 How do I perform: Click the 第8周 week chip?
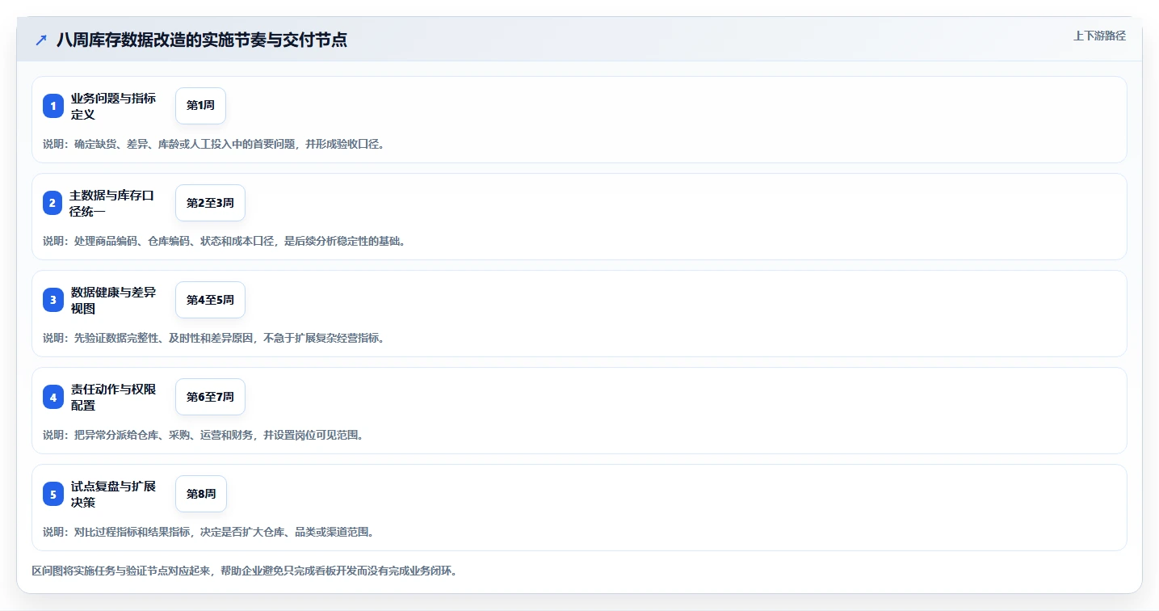tap(201, 494)
